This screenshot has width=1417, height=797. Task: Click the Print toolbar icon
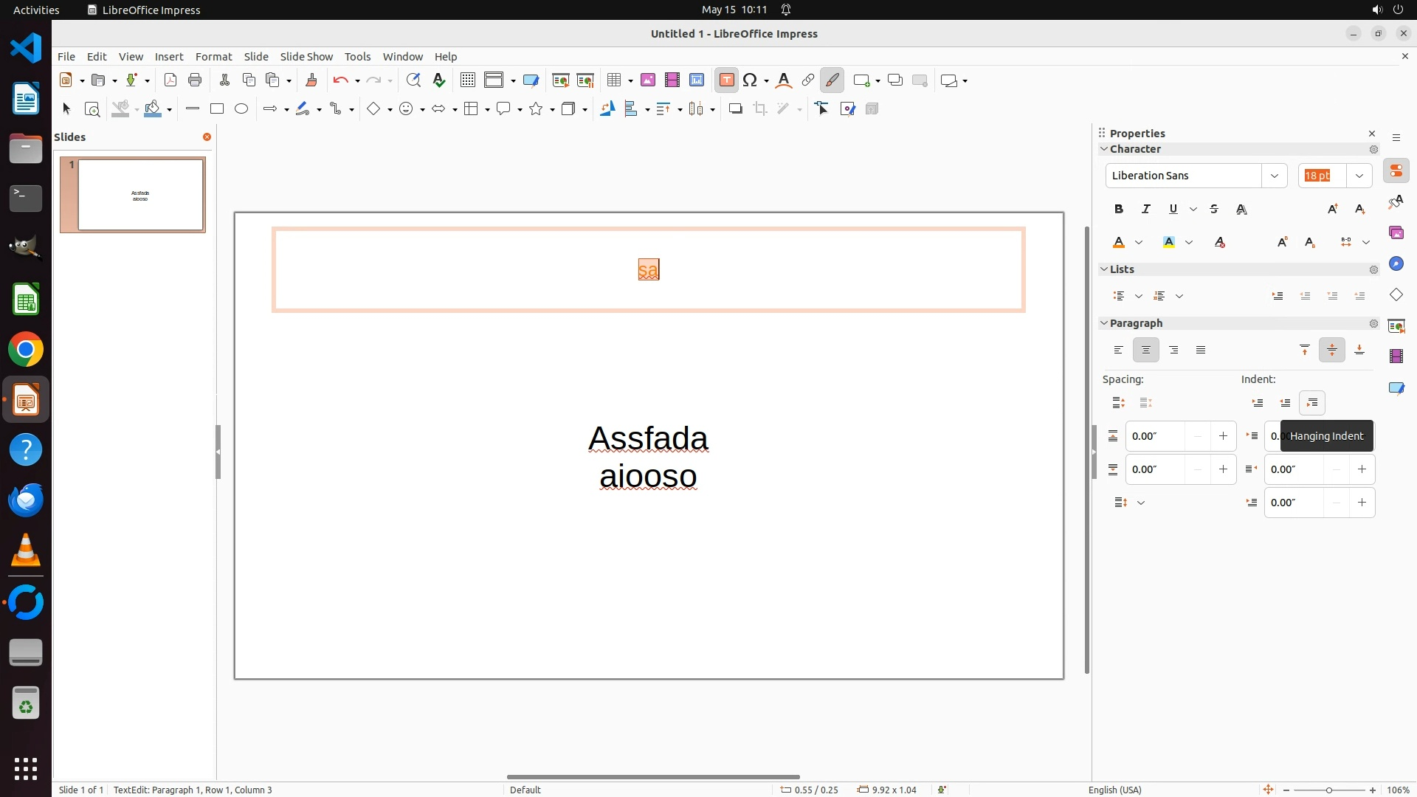195,80
